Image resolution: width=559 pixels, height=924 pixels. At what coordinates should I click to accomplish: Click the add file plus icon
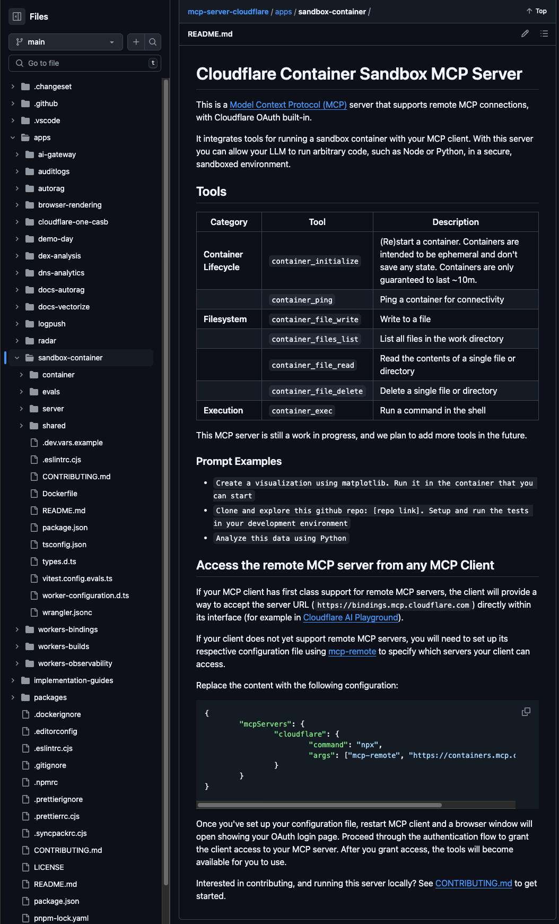(136, 42)
